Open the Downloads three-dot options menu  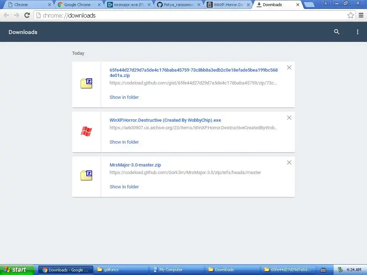coord(357,32)
